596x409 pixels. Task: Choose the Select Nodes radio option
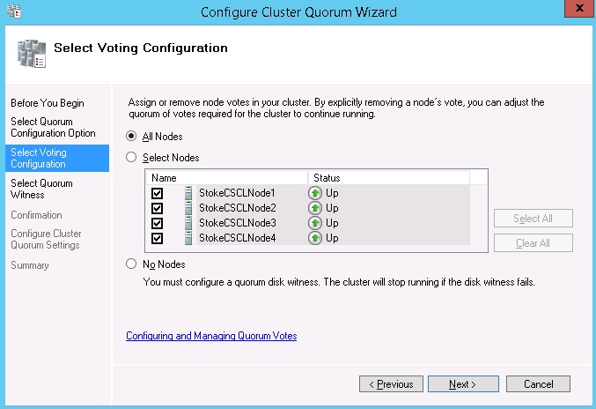point(132,157)
